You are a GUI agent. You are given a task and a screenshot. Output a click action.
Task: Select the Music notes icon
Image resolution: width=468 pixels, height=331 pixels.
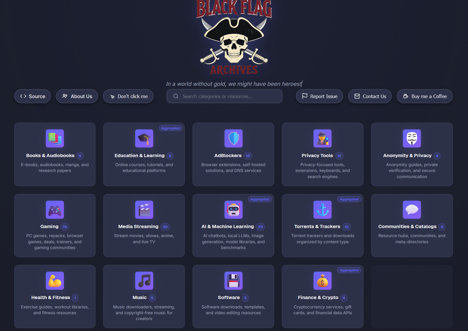click(x=144, y=281)
